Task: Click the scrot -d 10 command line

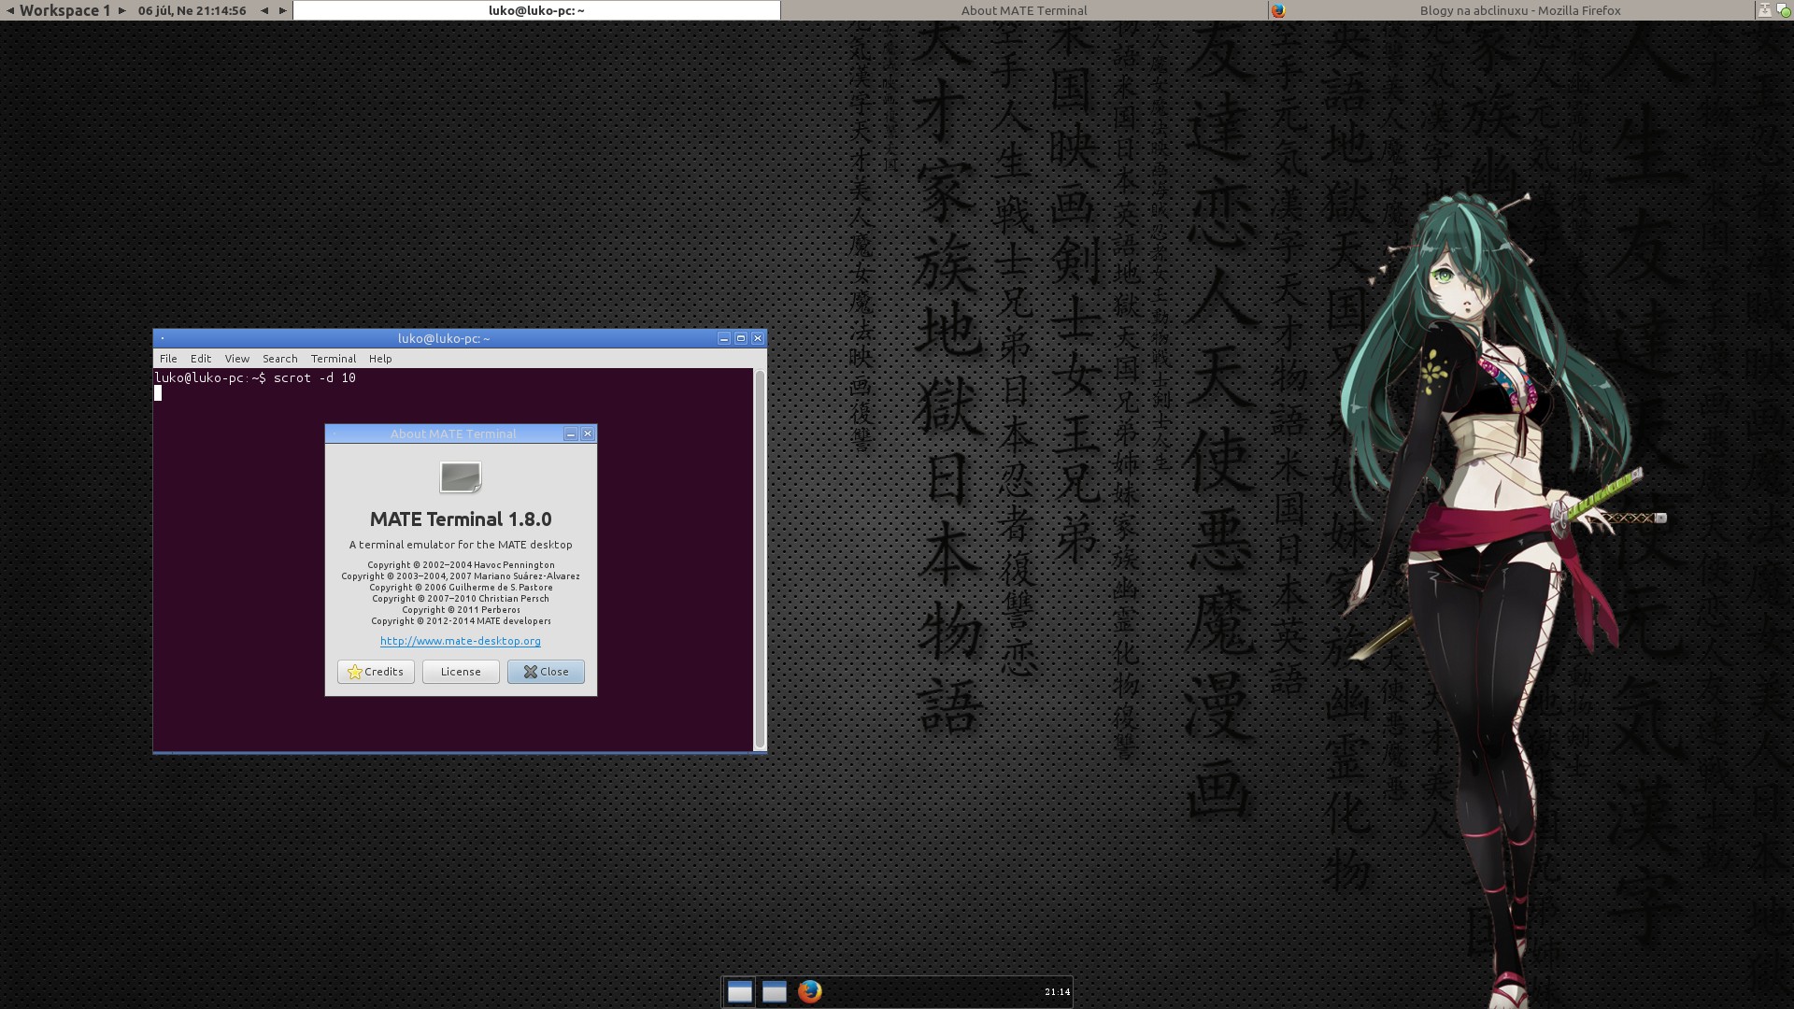Action: pyautogui.click(x=255, y=378)
